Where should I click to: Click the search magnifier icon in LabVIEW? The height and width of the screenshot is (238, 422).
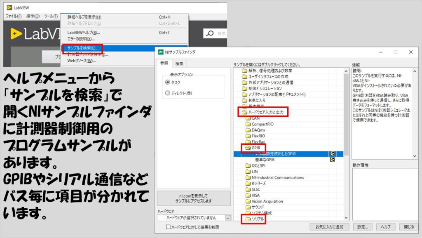coord(210,33)
